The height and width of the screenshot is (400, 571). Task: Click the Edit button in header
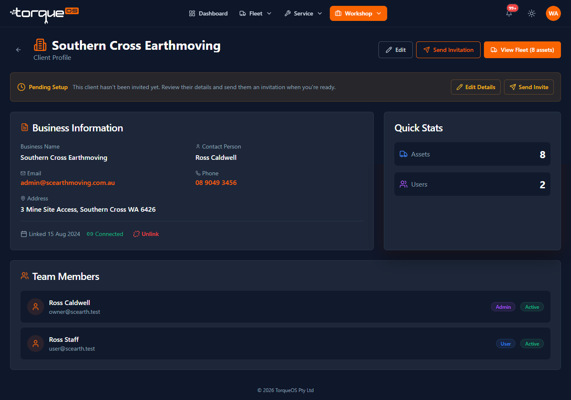coord(396,50)
